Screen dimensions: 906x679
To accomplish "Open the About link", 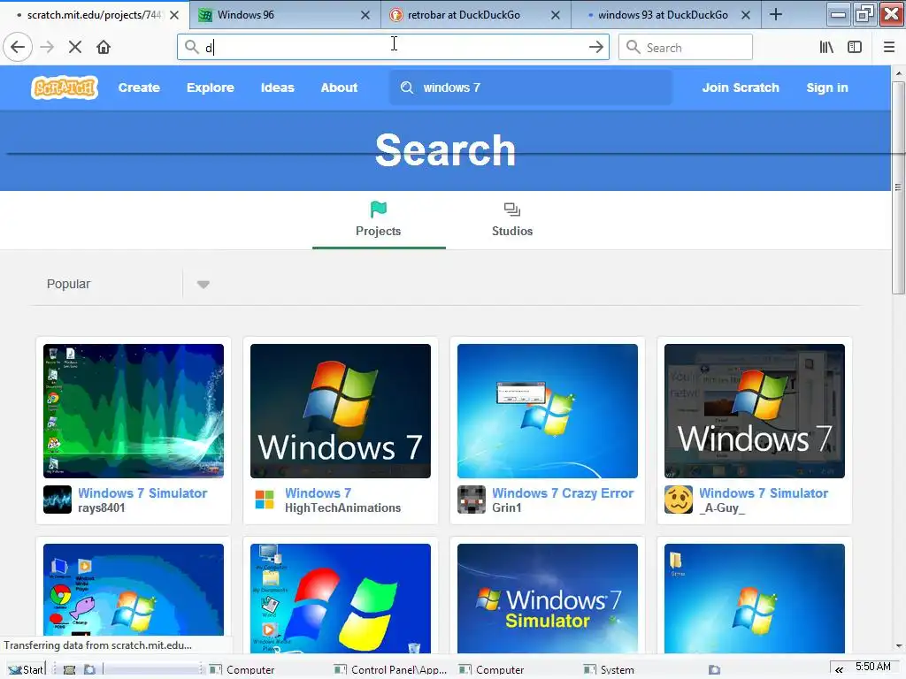I will [339, 88].
